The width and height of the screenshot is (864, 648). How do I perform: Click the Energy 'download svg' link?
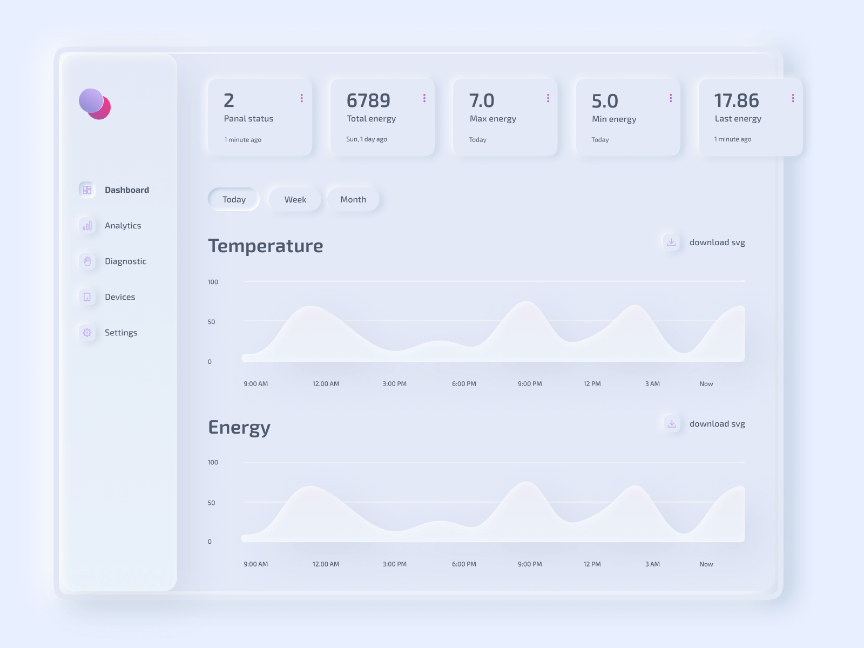click(x=717, y=424)
